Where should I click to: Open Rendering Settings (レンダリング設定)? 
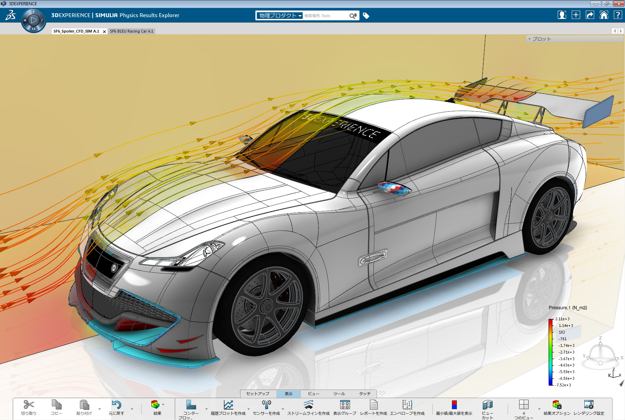pyautogui.click(x=589, y=405)
